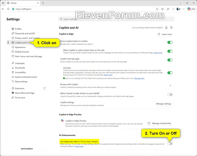This screenshot has width=197, height=156.
Task: Toggle Show Copilot button in toolbar
Action: coord(170,42)
